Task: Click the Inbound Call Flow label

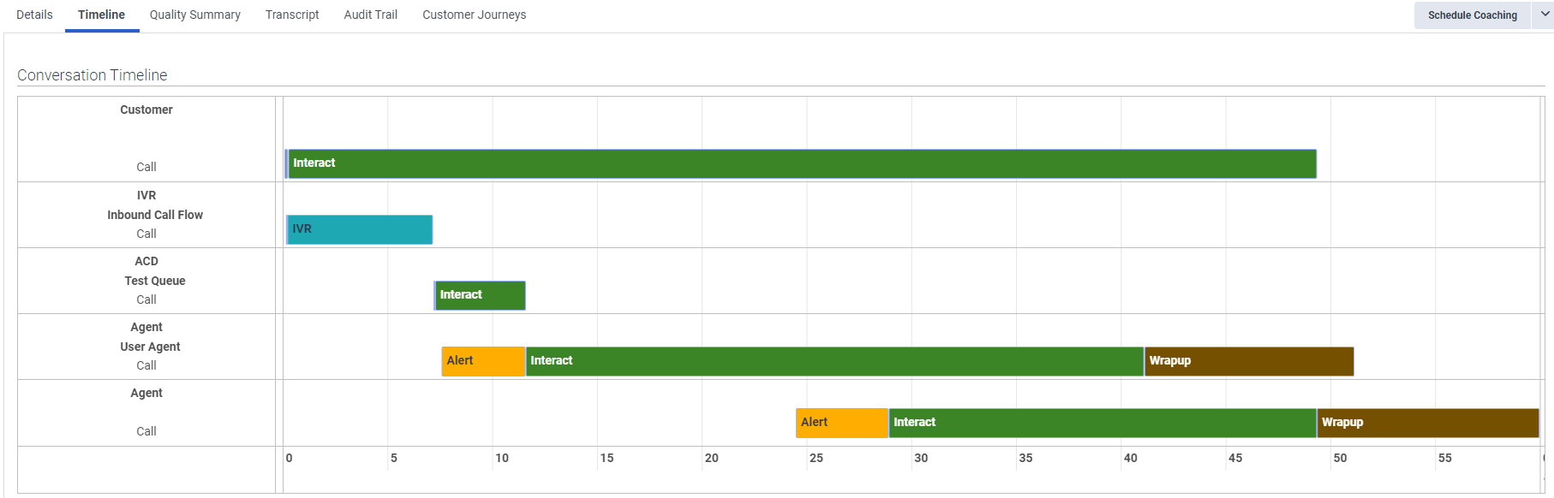Action: tap(155, 215)
